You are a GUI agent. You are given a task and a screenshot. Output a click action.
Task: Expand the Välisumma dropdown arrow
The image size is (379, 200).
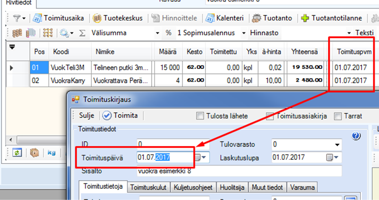coord(158,33)
